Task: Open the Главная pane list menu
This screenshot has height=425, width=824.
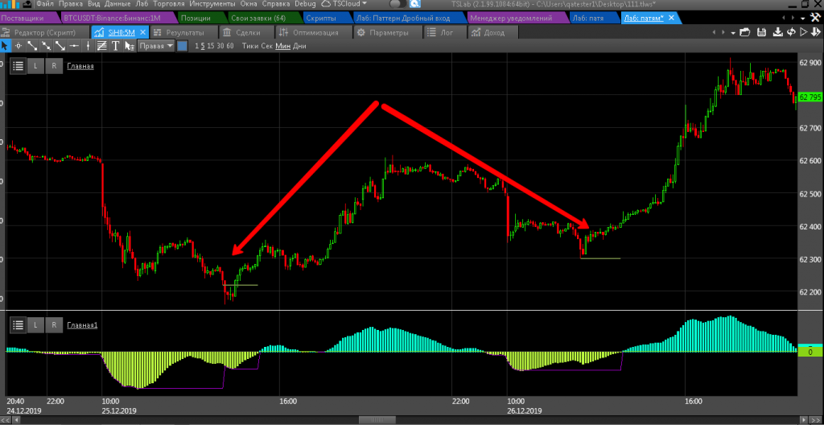Action: 18,66
